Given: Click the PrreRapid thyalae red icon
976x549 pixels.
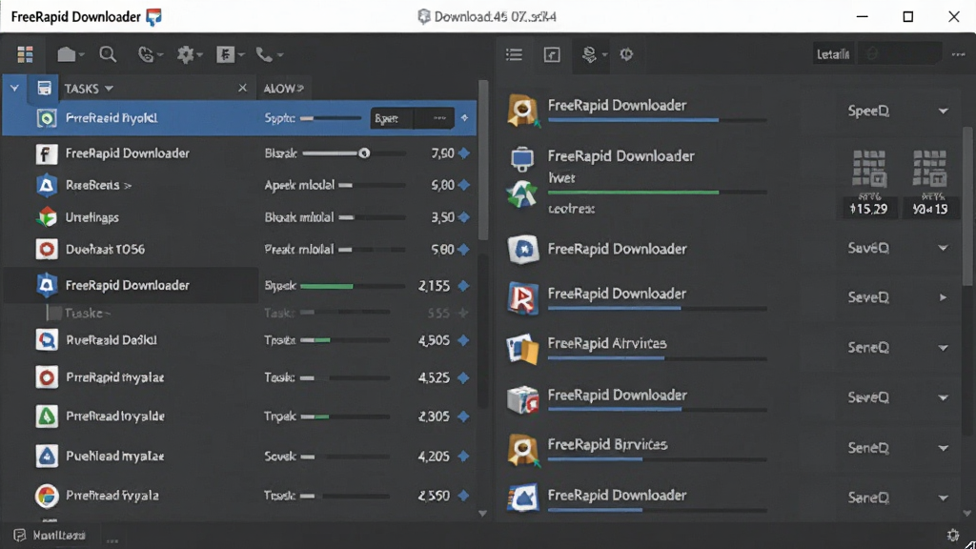Looking at the screenshot, I should click(x=47, y=377).
